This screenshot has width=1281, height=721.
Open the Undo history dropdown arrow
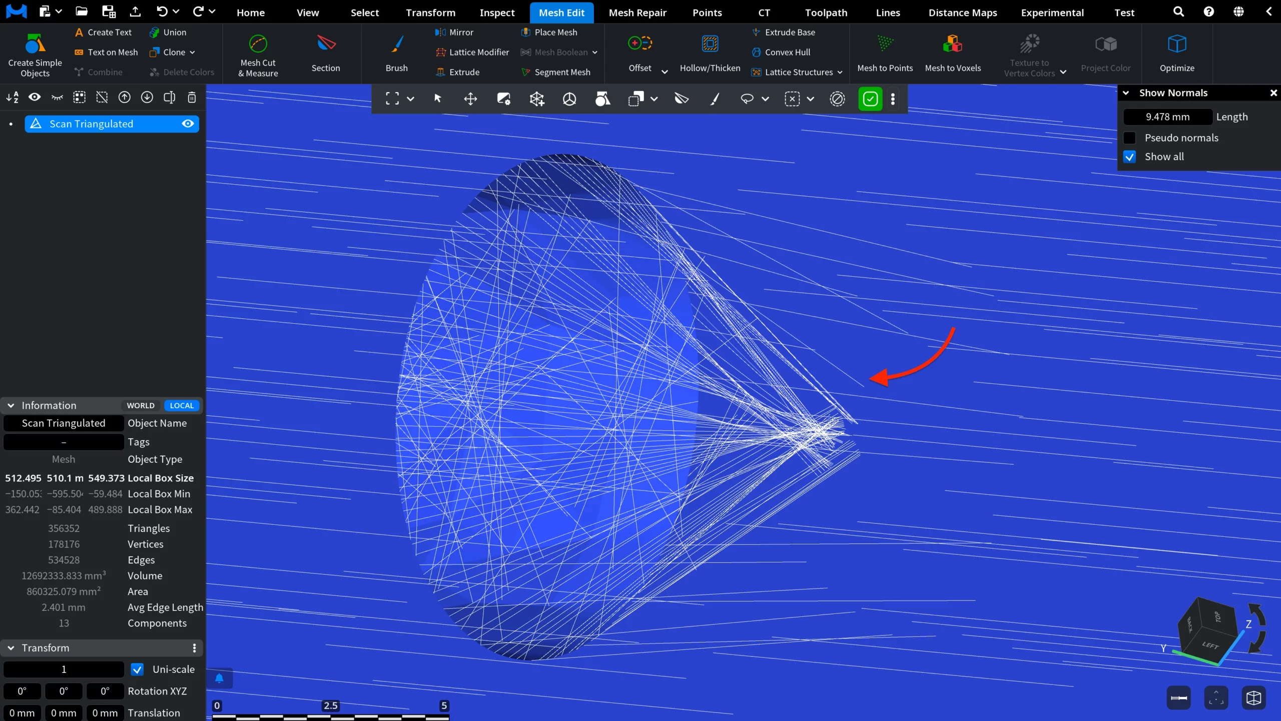click(x=176, y=11)
